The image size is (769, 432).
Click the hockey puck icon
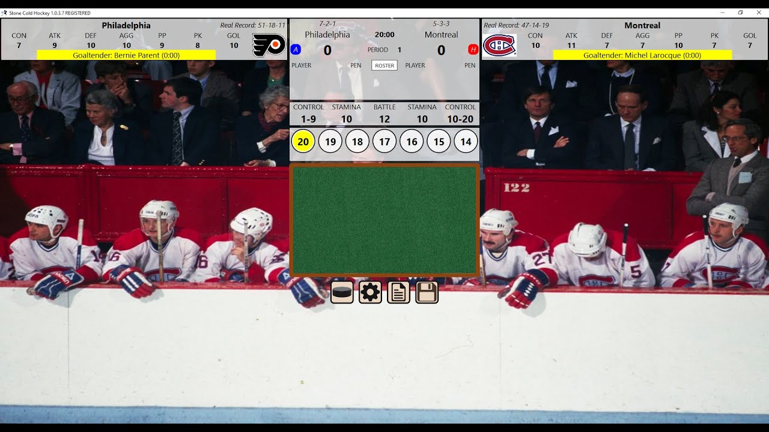pos(342,292)
